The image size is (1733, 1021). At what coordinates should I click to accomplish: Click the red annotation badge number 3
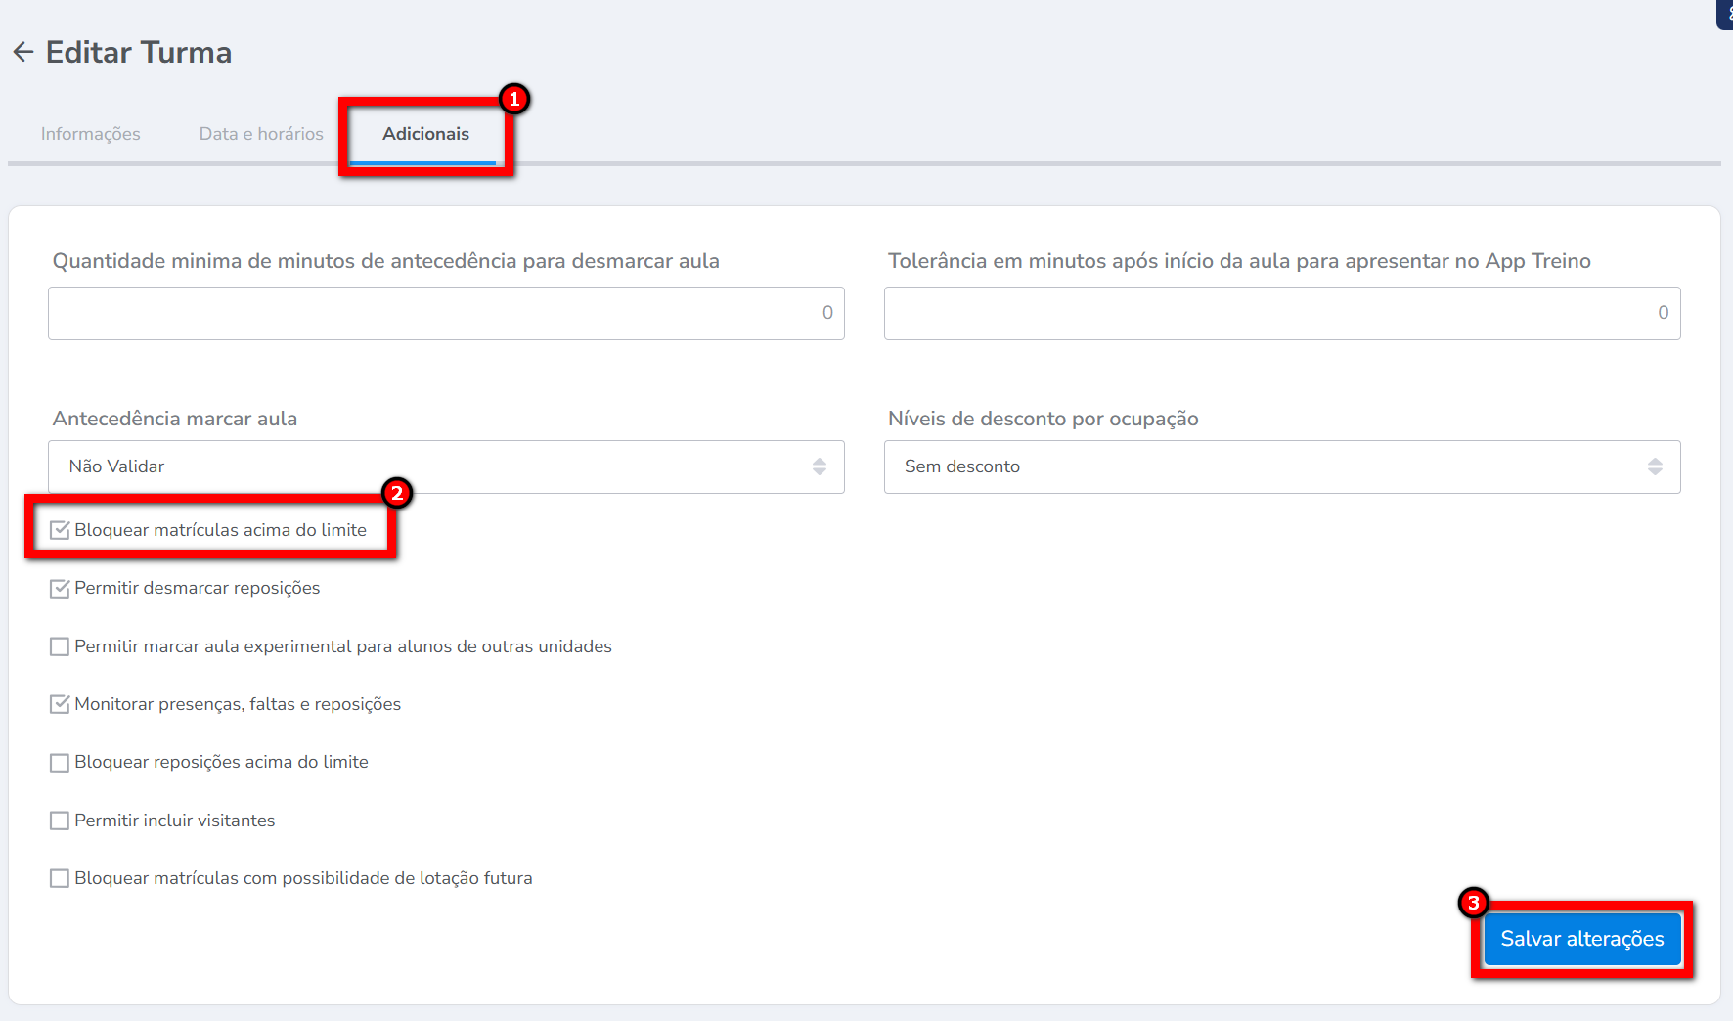[x=1473, y=903]
